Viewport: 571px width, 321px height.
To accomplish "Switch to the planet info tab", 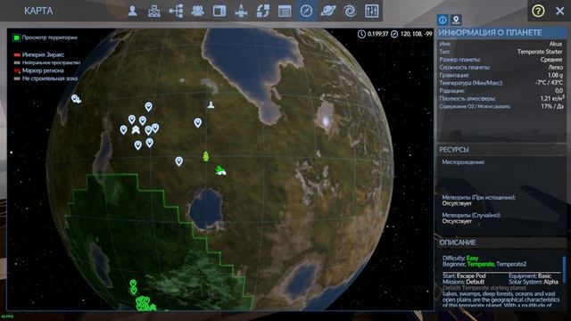I will [x=443, y=20].
